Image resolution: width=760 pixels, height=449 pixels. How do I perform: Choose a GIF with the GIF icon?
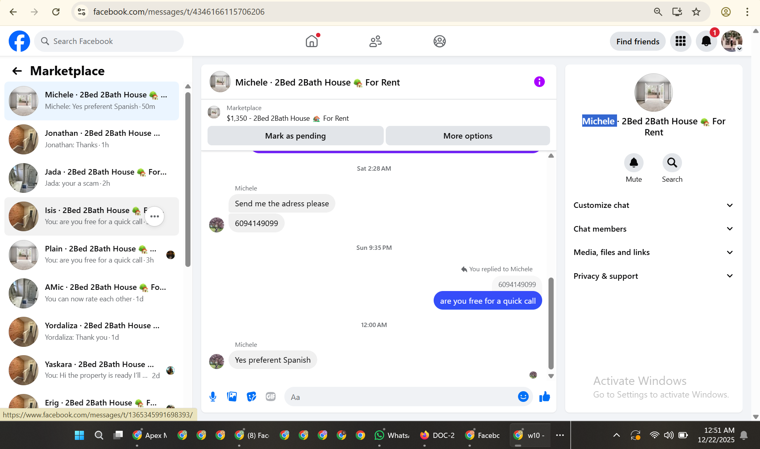pos(271,397)
